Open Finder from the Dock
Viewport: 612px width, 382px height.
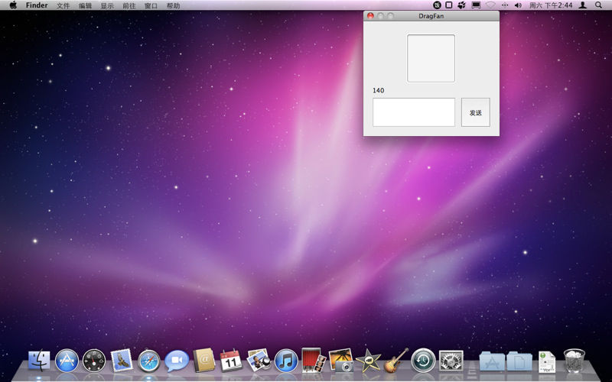[39, 361]
